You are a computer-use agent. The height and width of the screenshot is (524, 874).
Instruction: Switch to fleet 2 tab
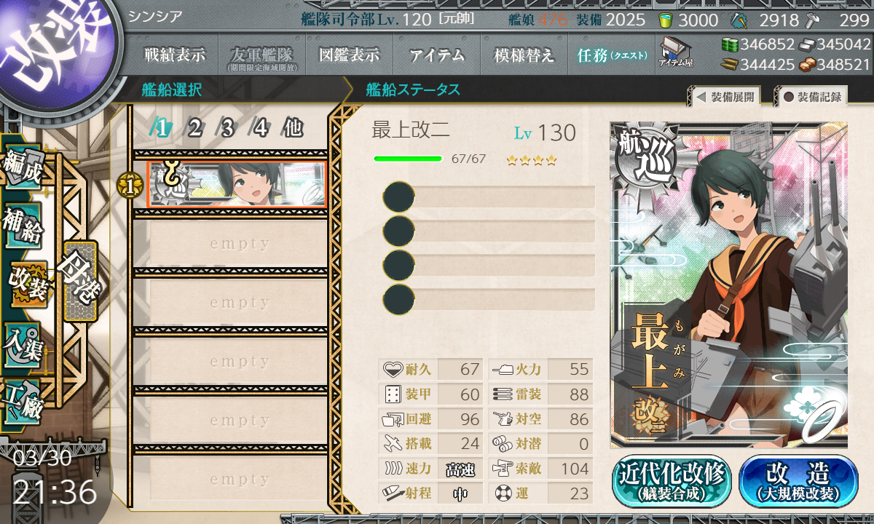194,129
